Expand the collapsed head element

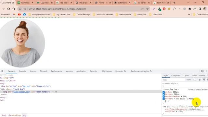[7, 81]
